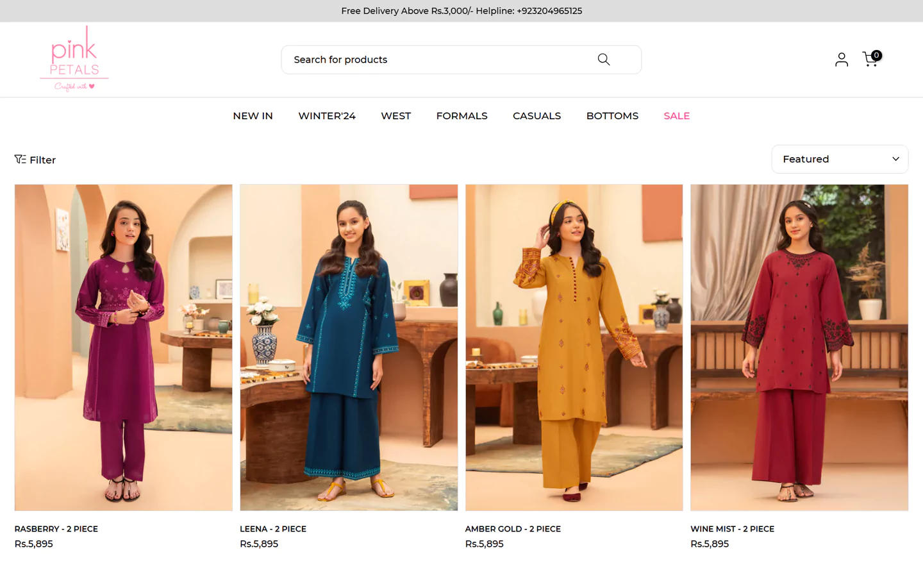Open the WINTER'24 collection menu
This screenshot has height=577, width=923.
326,116
